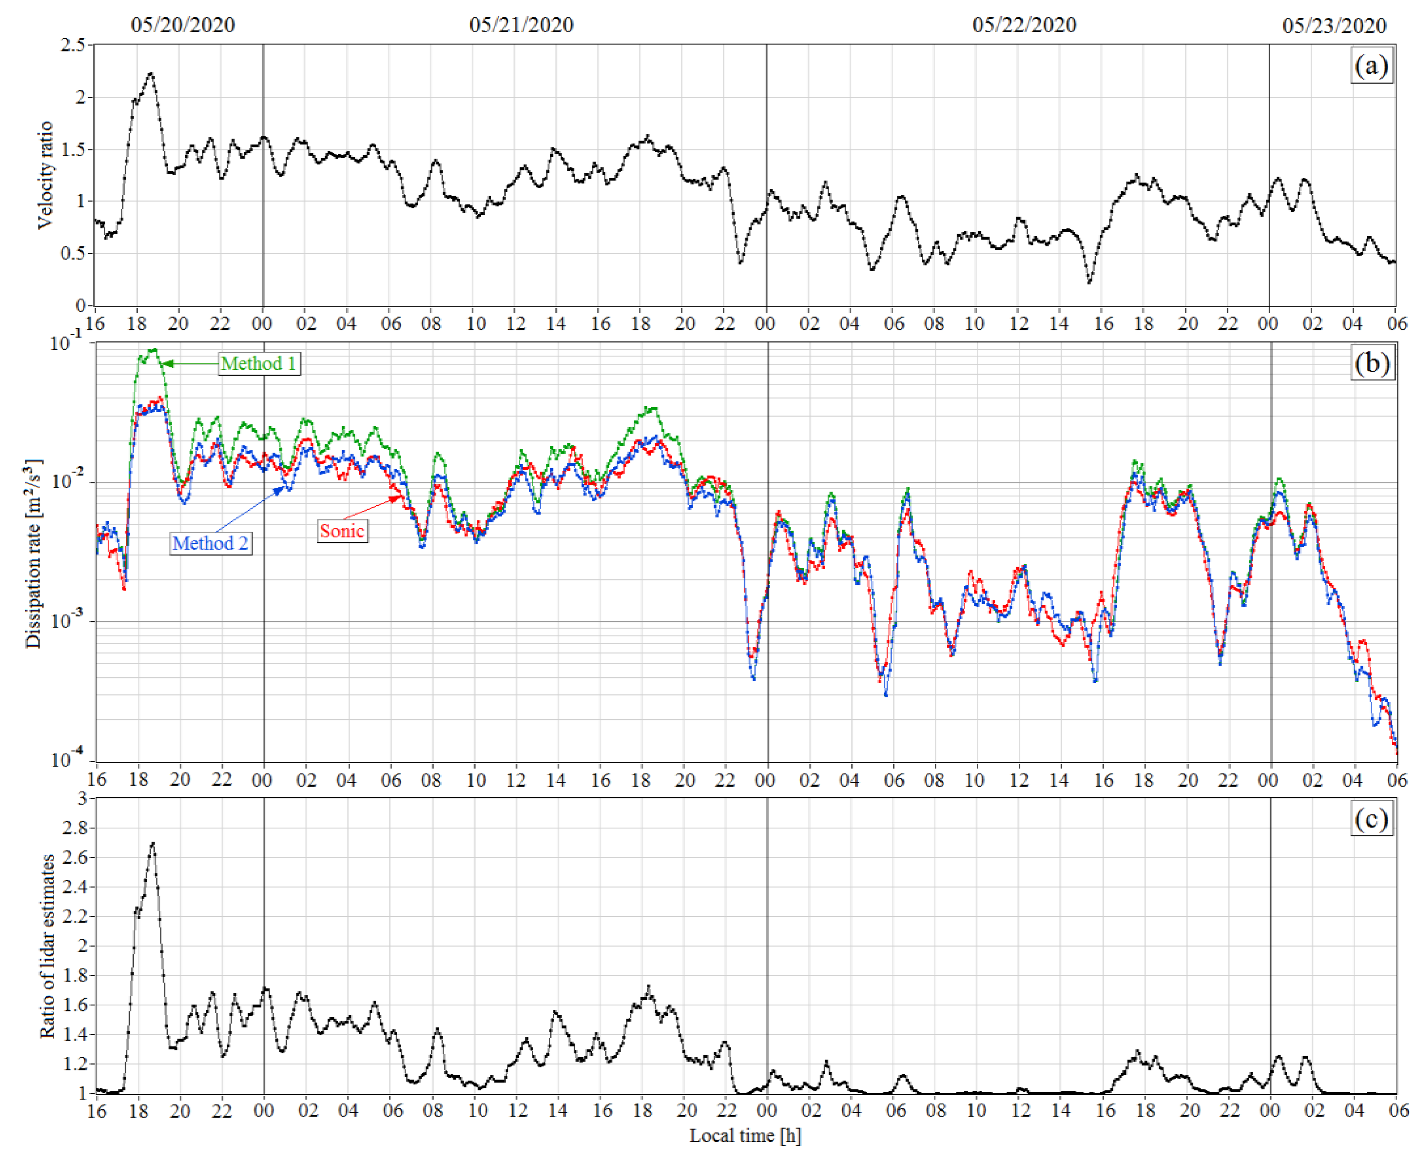
Task: Click the 05/23/2020 date heading
Action: pyautogui.click(x=1334, y=26)
